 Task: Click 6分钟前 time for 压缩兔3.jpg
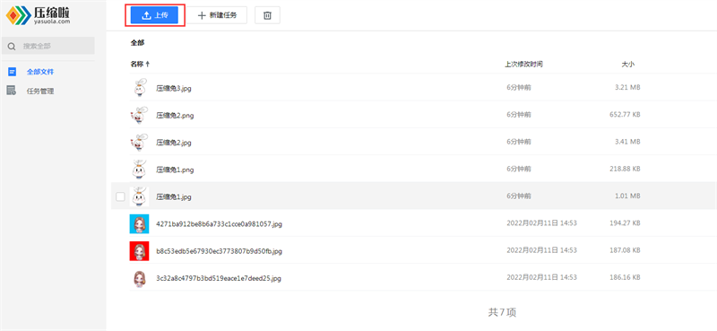[x=519, y=87]
